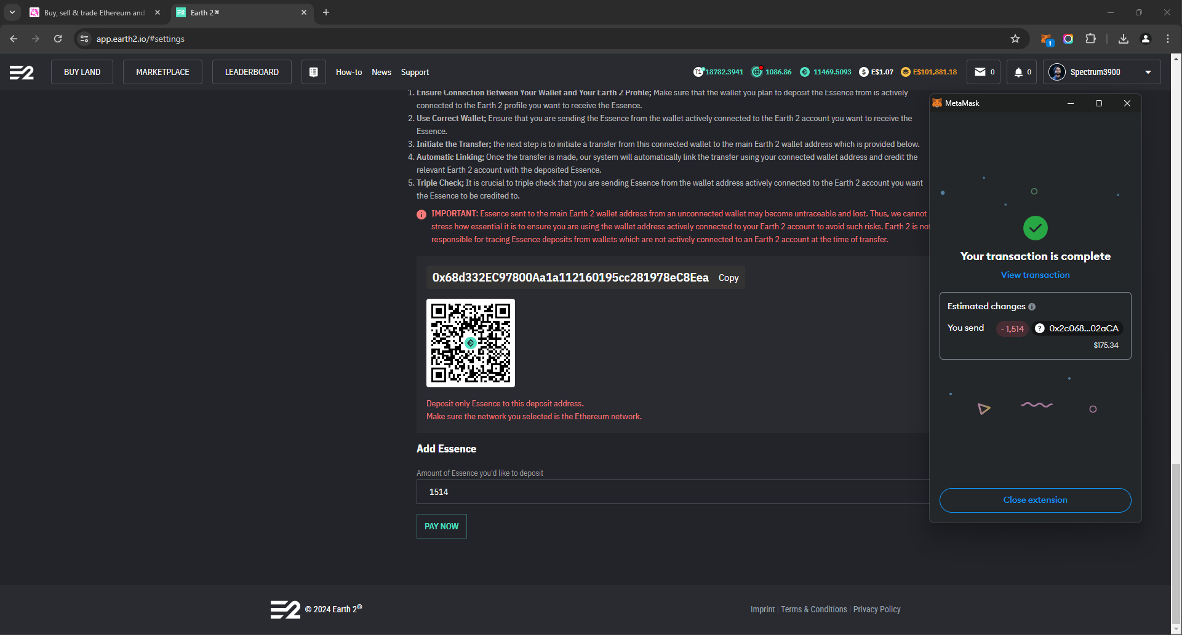The image size is (1182, 635).
Task: Open the News link
Action: [381, 72]
